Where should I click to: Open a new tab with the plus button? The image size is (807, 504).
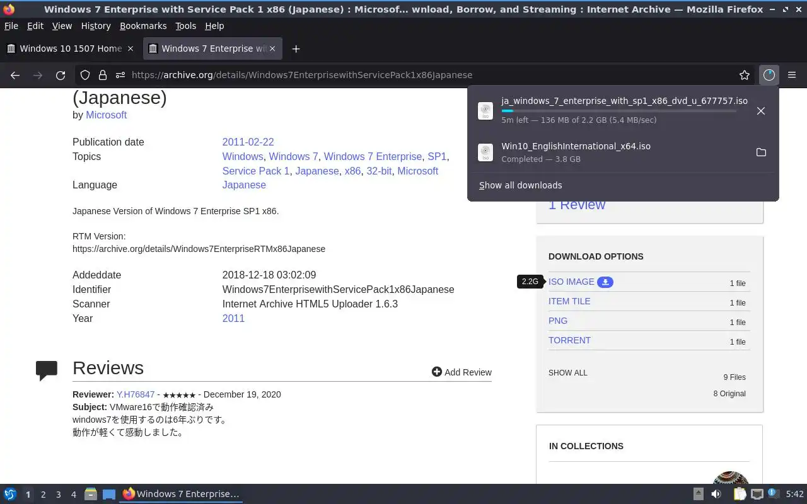(296, 49)
